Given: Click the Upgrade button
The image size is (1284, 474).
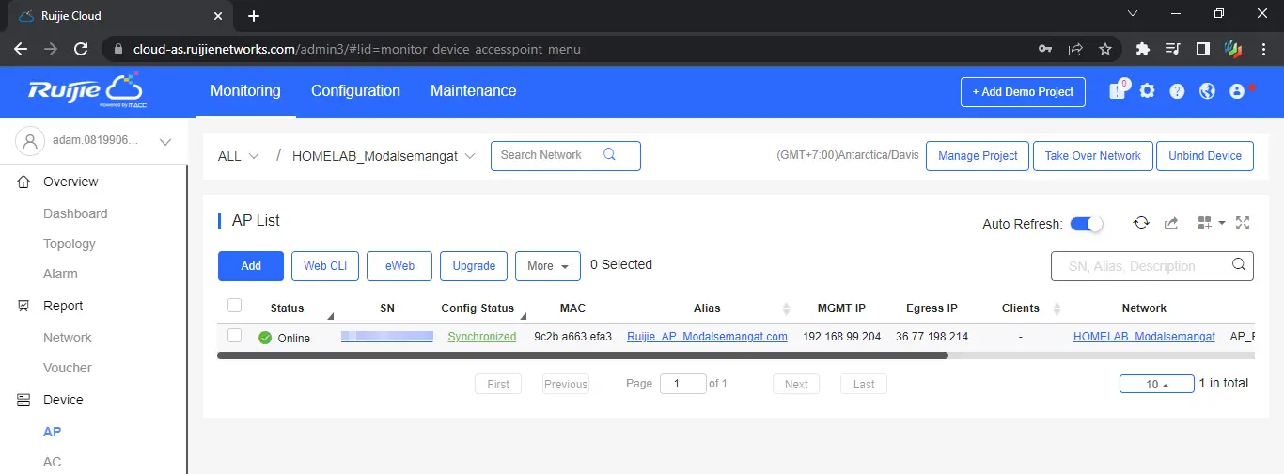Looking at the screenshot, I should click(x=474, y=266).
